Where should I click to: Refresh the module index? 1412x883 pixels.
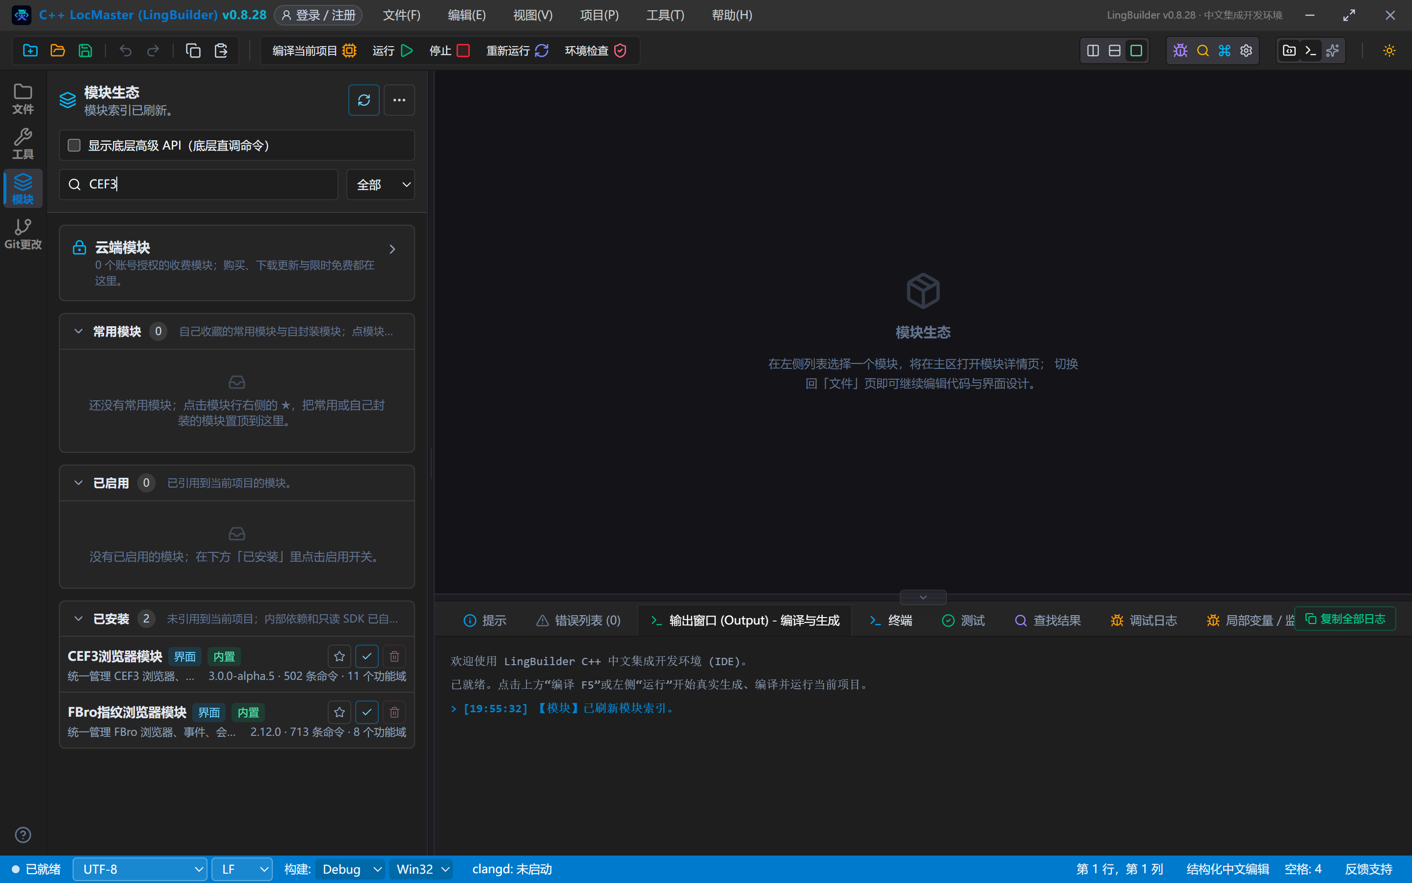click(x=364, y=100)
